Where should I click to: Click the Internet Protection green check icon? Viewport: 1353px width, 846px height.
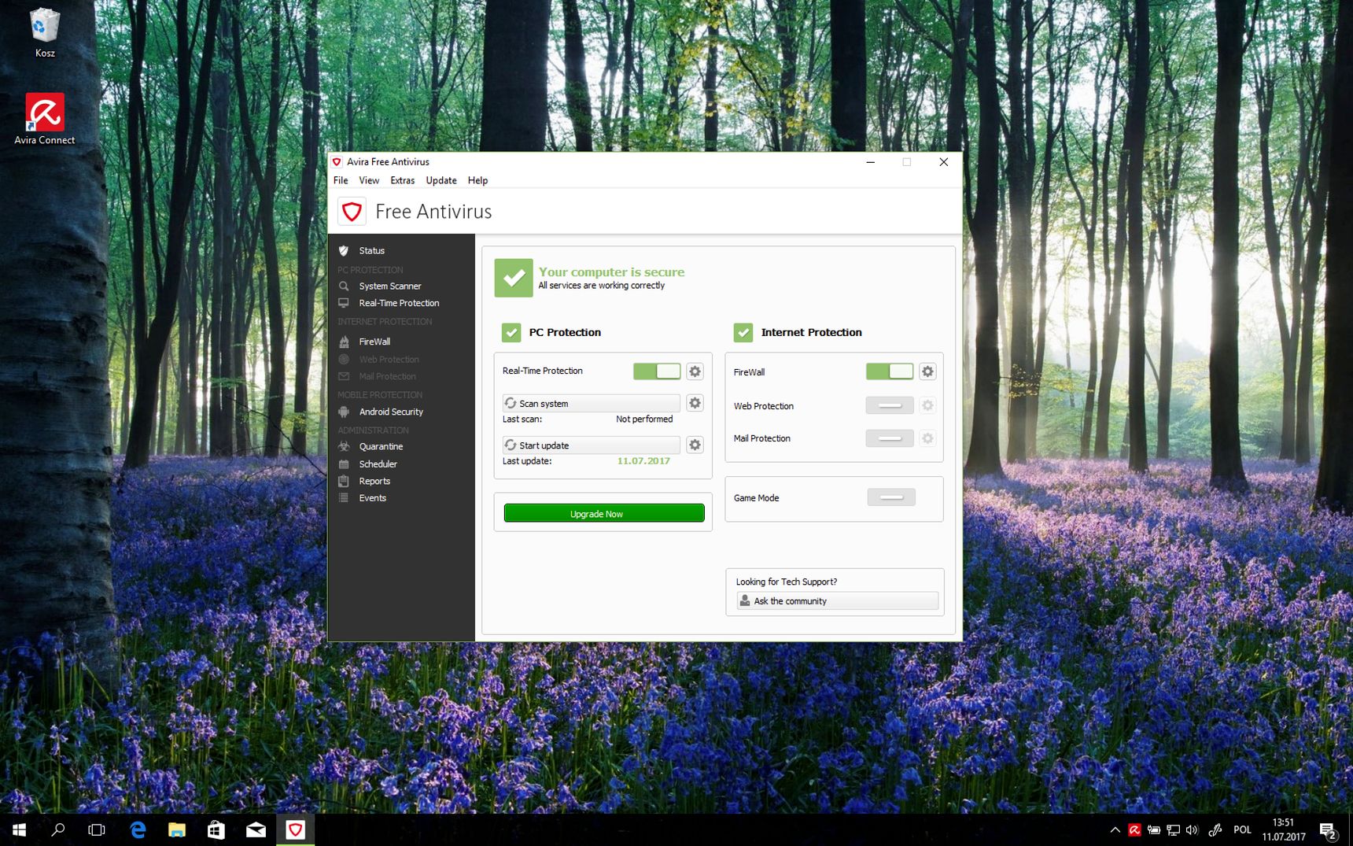point(743,333)
